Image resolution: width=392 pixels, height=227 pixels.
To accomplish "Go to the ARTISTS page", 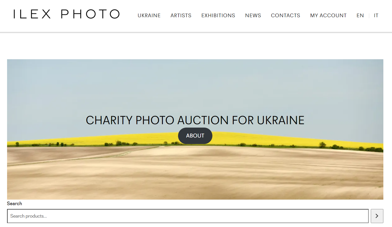I will 181,15.
